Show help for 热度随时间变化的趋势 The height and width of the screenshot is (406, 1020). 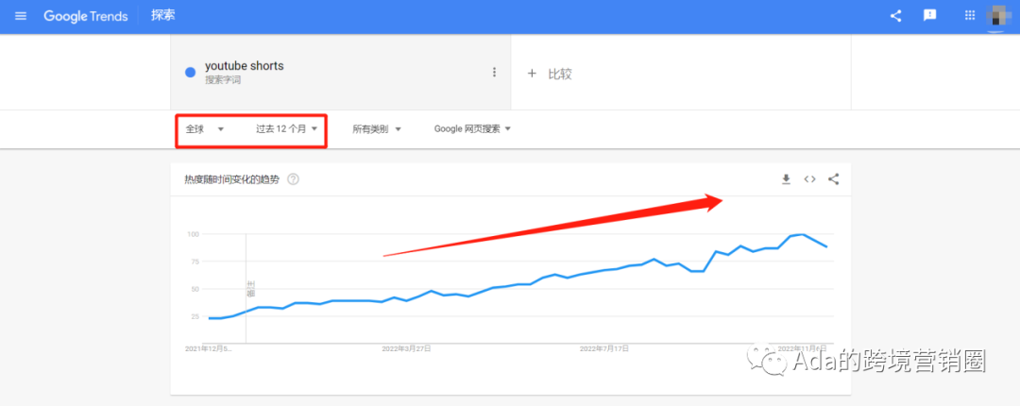coord(294,179)
